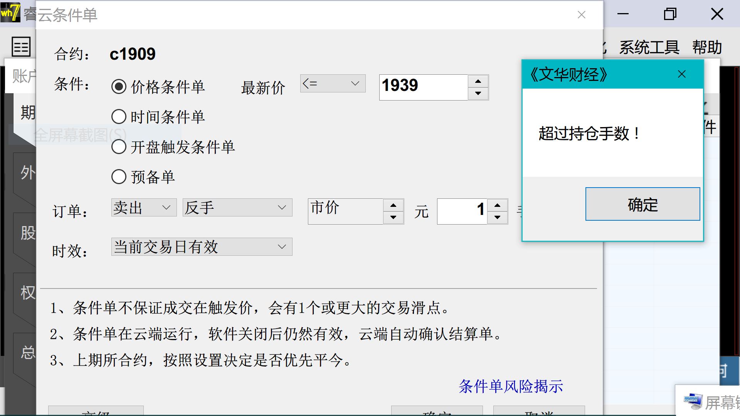
Task: Select the 时间条件单 radio option
Action: pyautogui.click(x=119, y=117)
